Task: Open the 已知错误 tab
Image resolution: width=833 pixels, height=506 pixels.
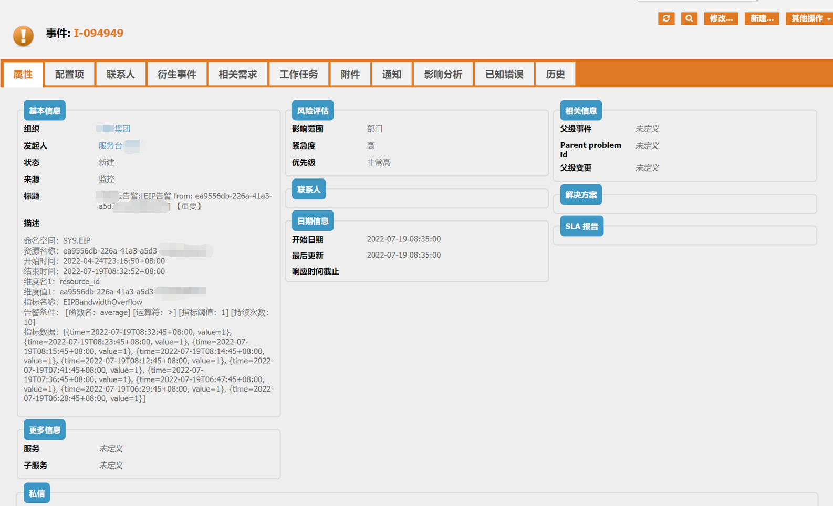Action: [x=504, y=74]
